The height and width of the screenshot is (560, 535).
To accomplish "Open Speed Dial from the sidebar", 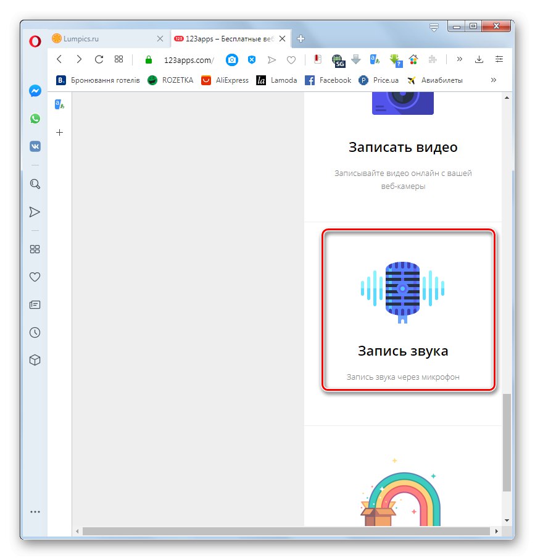I will (35, 249).
